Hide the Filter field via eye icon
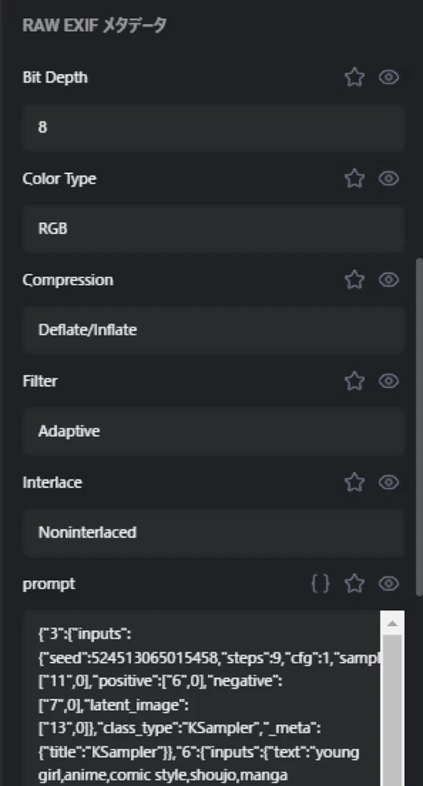This screenshot has height=786, width=423. point(389,381)
